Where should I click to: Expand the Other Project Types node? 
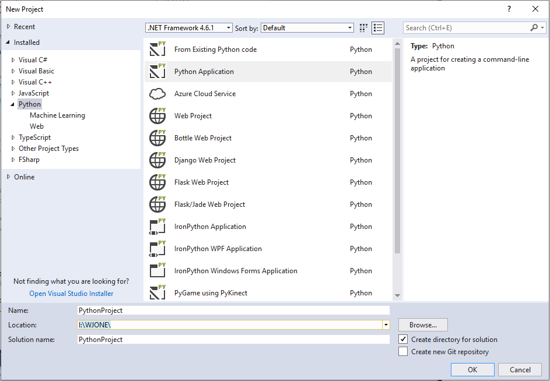pos(13,149)
